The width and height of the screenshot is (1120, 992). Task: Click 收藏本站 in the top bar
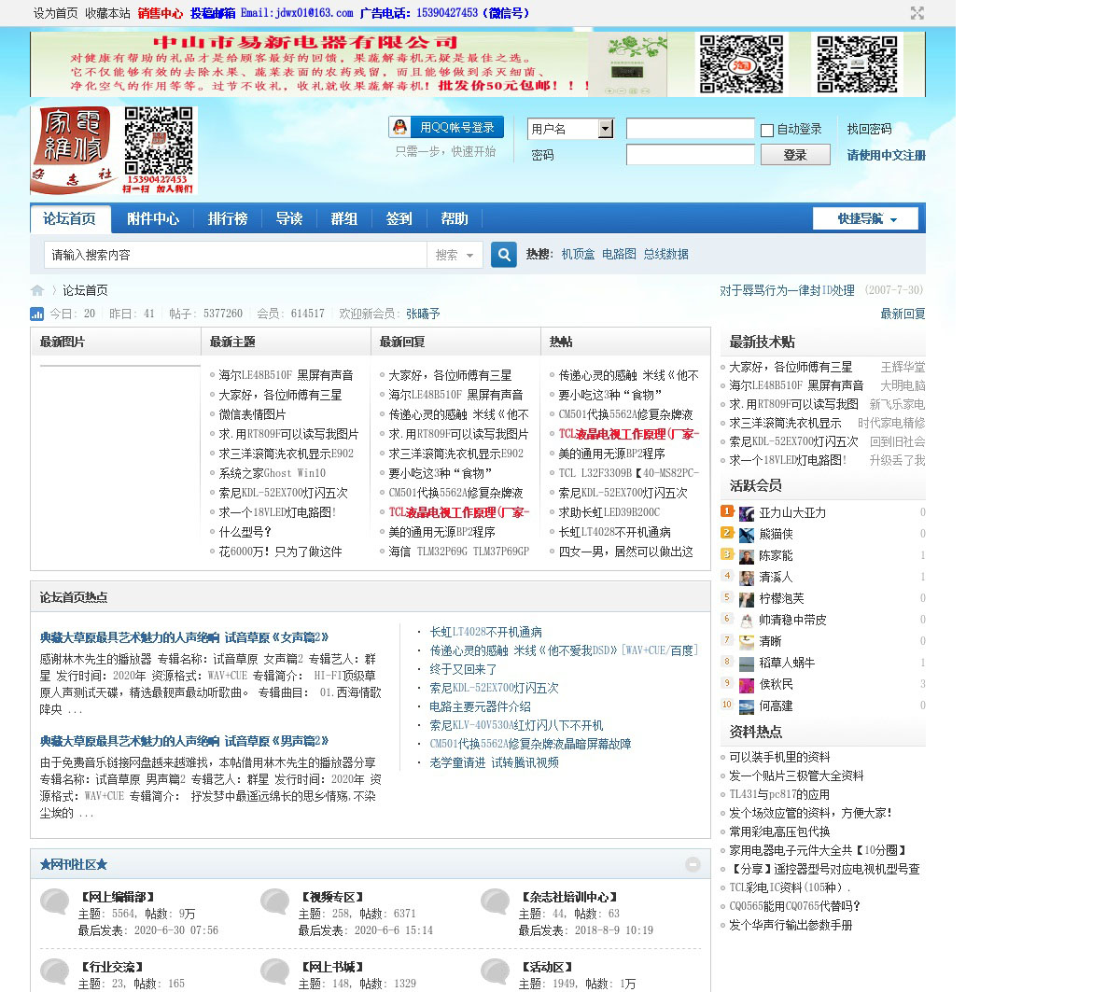click(x=108, y=13)
